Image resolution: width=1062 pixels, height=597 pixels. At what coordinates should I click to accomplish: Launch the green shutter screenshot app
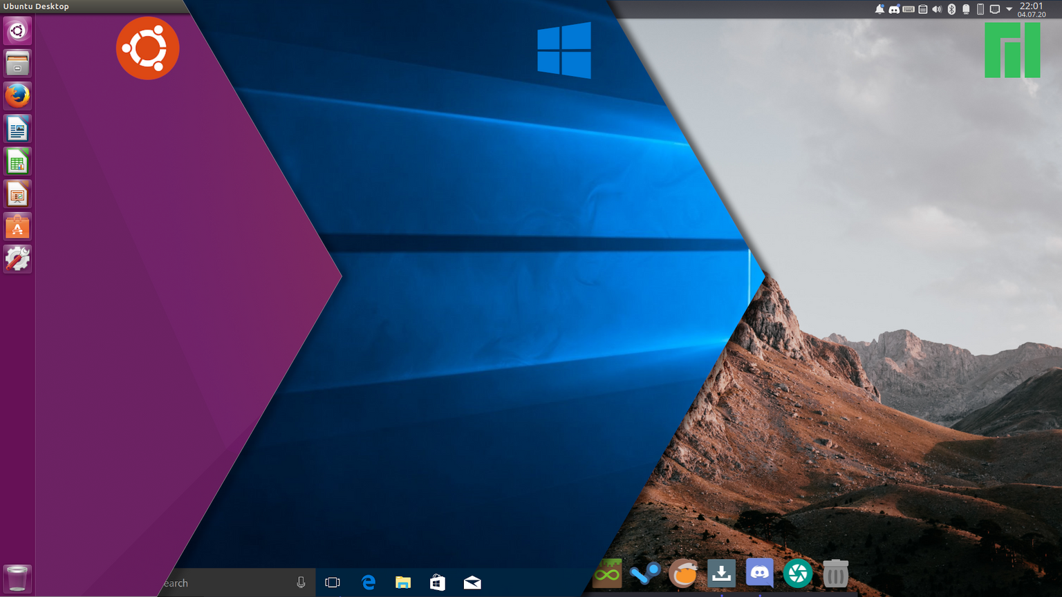pos(797,574)
